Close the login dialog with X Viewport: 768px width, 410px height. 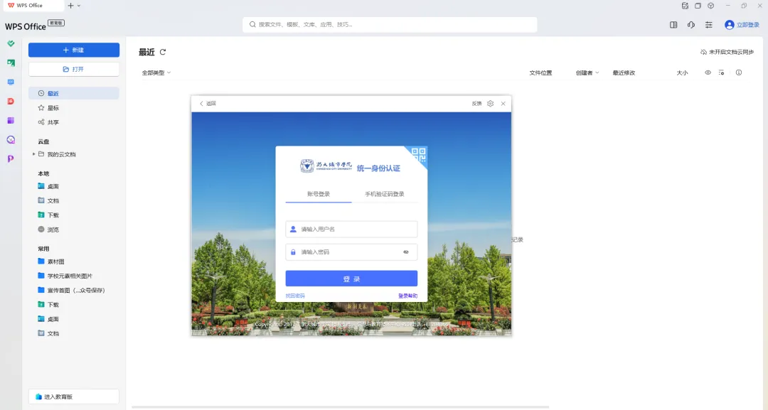click(503, 103)
